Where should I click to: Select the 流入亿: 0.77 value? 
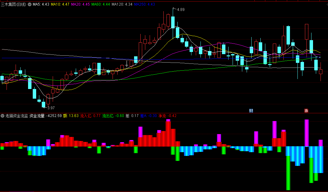pos(90,116)
